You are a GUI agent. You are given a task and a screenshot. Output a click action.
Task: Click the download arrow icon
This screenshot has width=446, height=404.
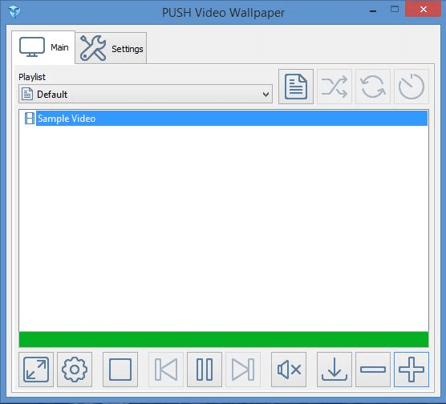334,370
